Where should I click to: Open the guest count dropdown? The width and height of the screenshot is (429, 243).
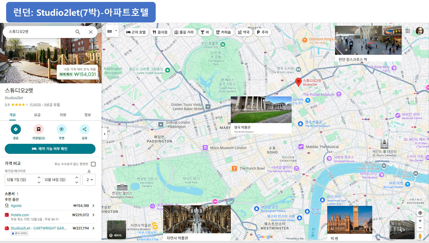(89, 180)
